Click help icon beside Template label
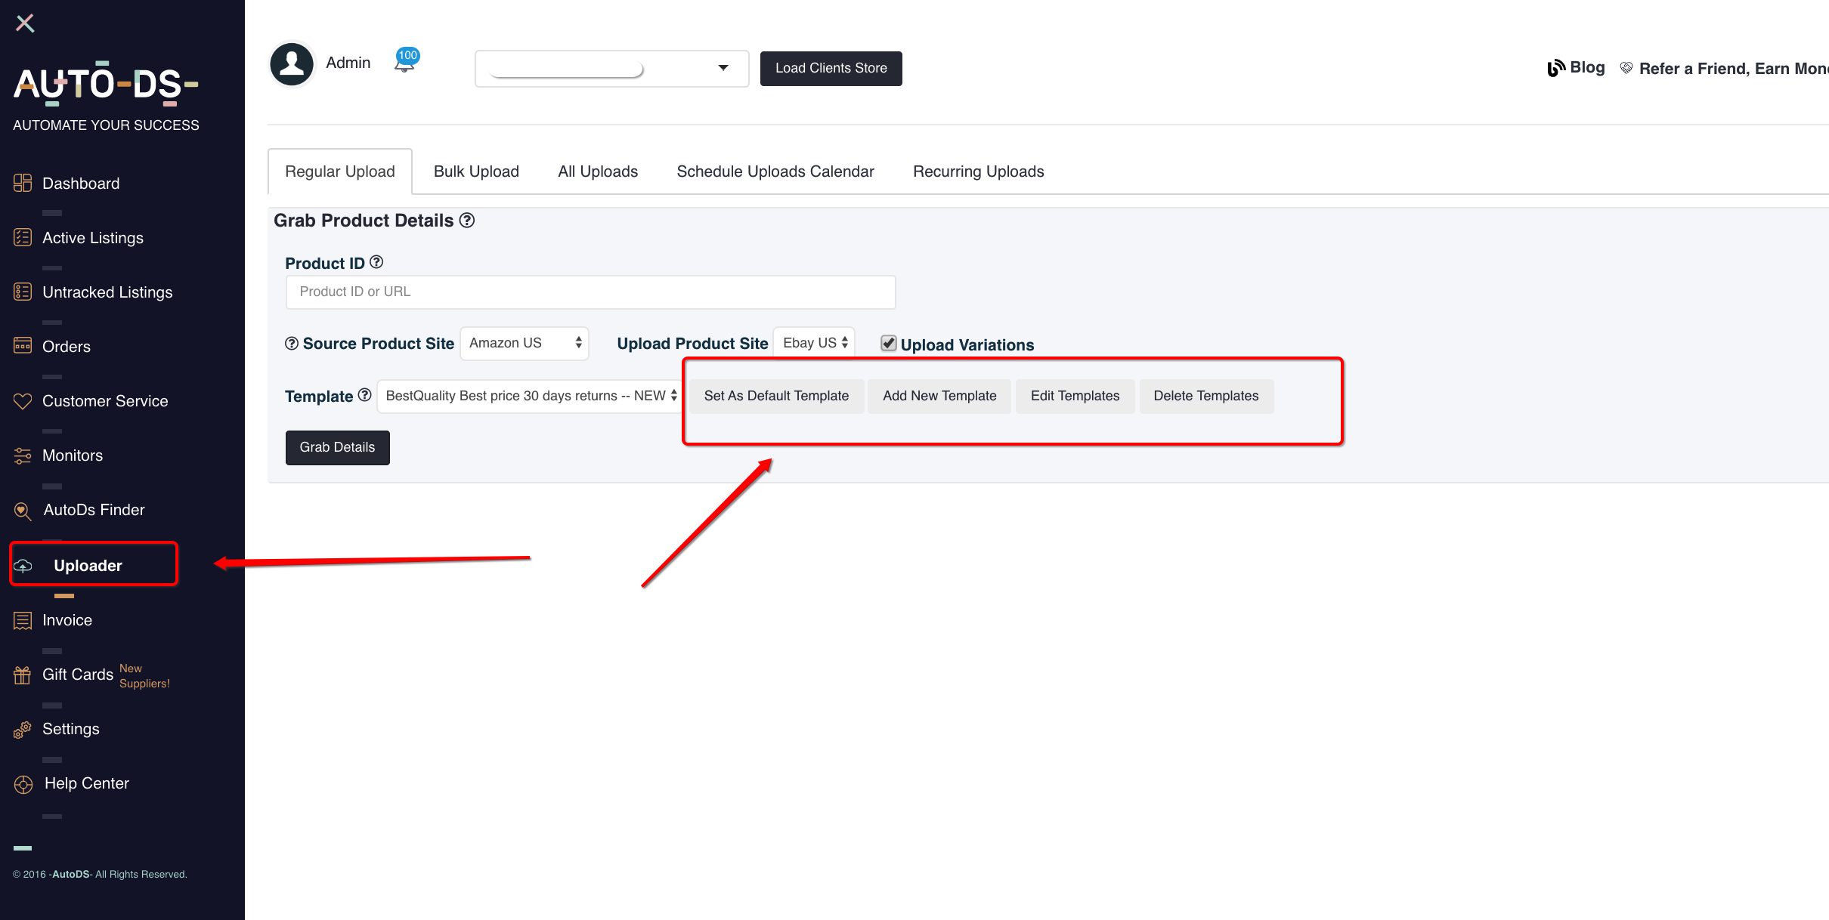 pyautogui.click(x=364, y=395)
